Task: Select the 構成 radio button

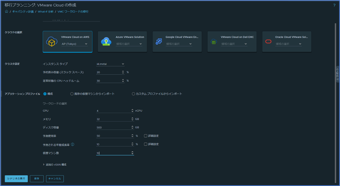Action: tap(45, 94)
